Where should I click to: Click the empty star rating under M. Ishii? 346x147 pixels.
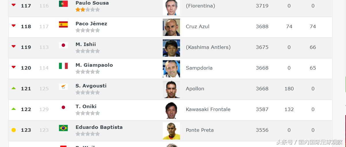[88, 51]
